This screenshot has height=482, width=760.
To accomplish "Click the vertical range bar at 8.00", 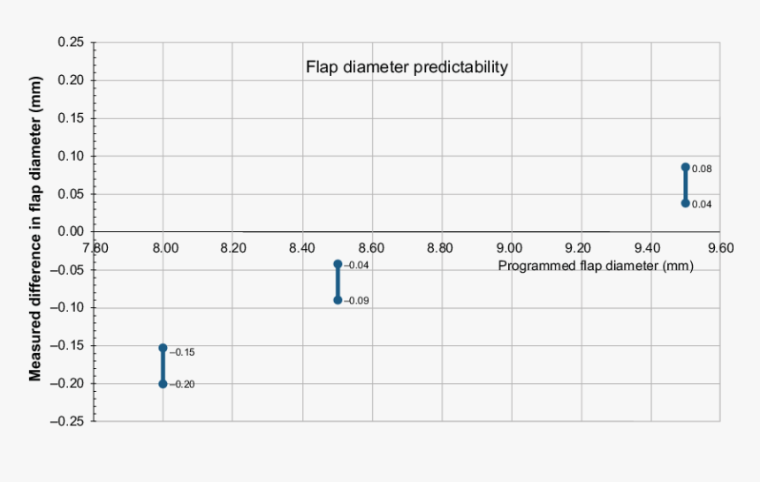I will click(163, 365).
